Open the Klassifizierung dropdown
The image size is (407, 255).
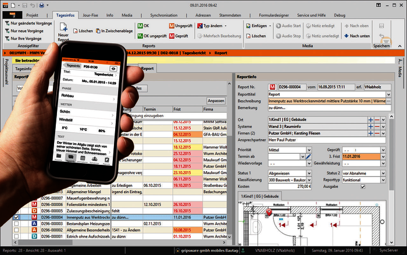[309, 180]
